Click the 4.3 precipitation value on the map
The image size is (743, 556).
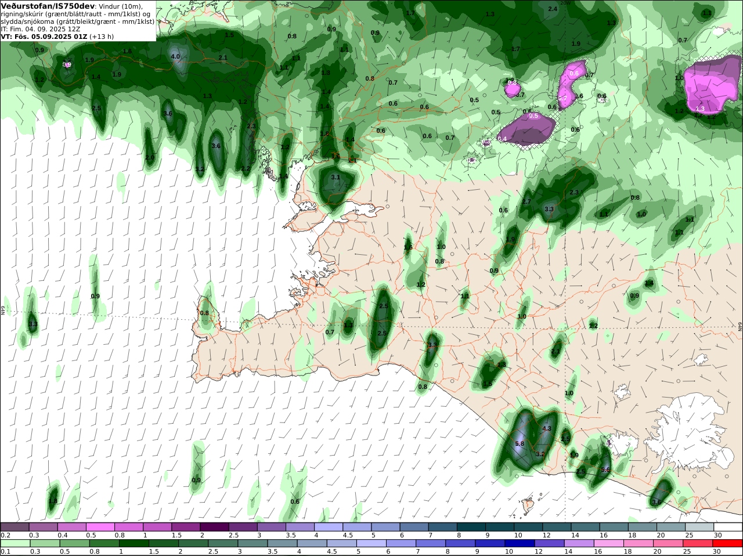click(x=547, y=429)
